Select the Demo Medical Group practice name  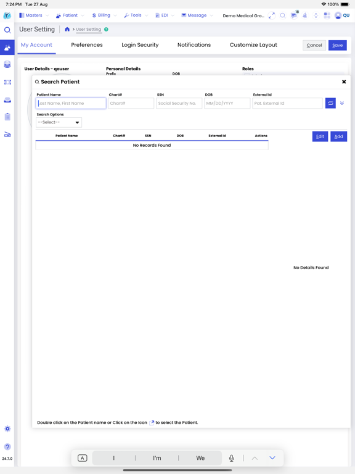click(x=243, y=15)
